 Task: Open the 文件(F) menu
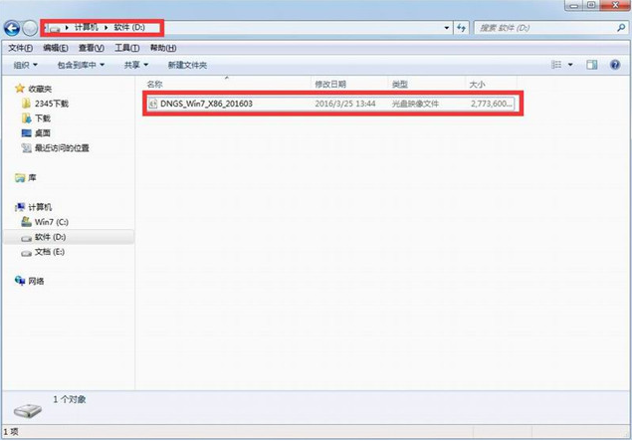pos(21,48)
